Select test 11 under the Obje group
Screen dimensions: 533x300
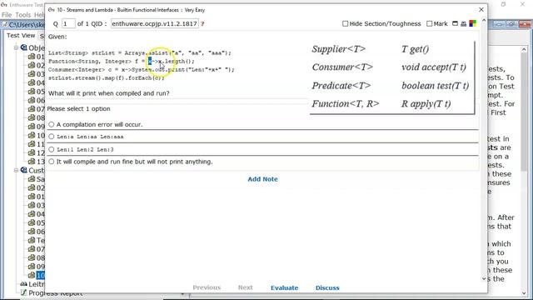tap(37, 144)
